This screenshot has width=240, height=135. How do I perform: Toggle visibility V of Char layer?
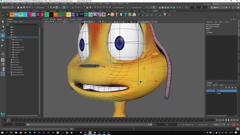tap(208, 93)
